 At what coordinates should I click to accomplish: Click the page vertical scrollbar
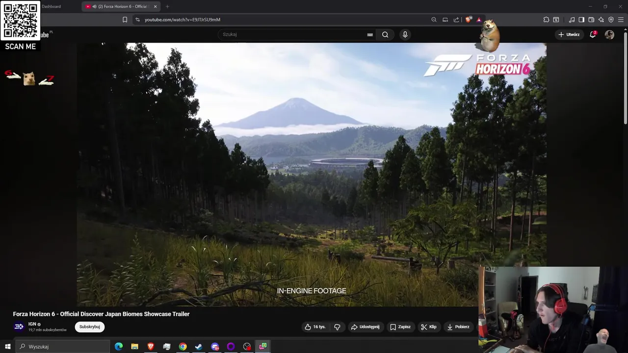click(x=625, y=78)
